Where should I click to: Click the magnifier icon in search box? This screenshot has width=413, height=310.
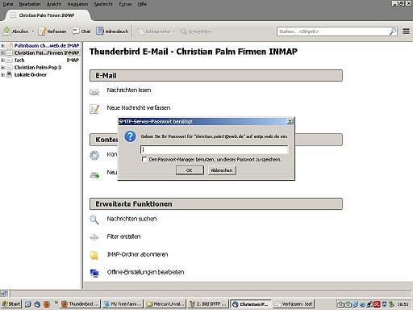393,31
